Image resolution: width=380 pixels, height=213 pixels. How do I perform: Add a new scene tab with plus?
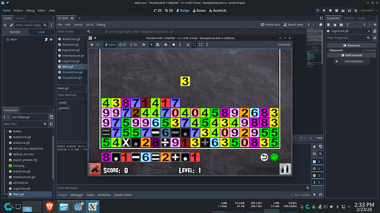pos(79,18)
